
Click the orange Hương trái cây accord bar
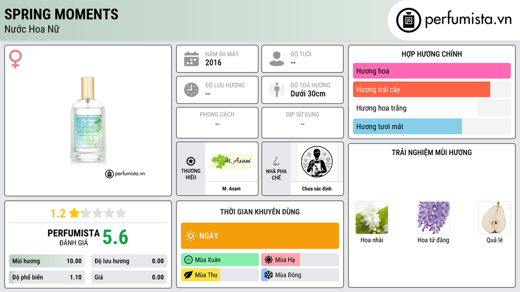point(432,89)
